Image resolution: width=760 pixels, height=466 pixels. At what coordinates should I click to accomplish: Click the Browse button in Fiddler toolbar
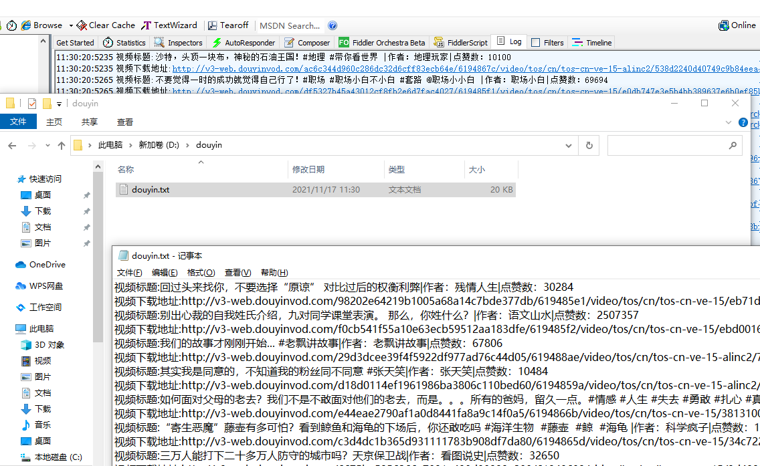pyautogui.click(x=41, y=25)
